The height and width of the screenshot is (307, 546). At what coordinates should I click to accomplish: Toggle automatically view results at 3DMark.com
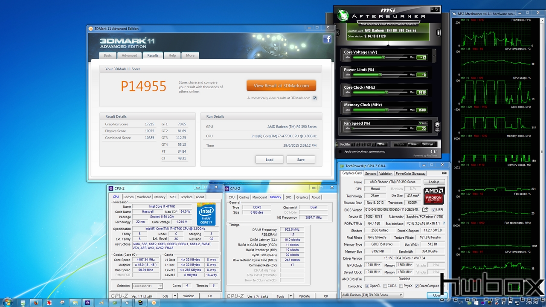(x=314, y=98)
